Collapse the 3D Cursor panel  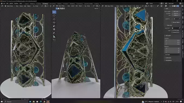pos(168,36)
